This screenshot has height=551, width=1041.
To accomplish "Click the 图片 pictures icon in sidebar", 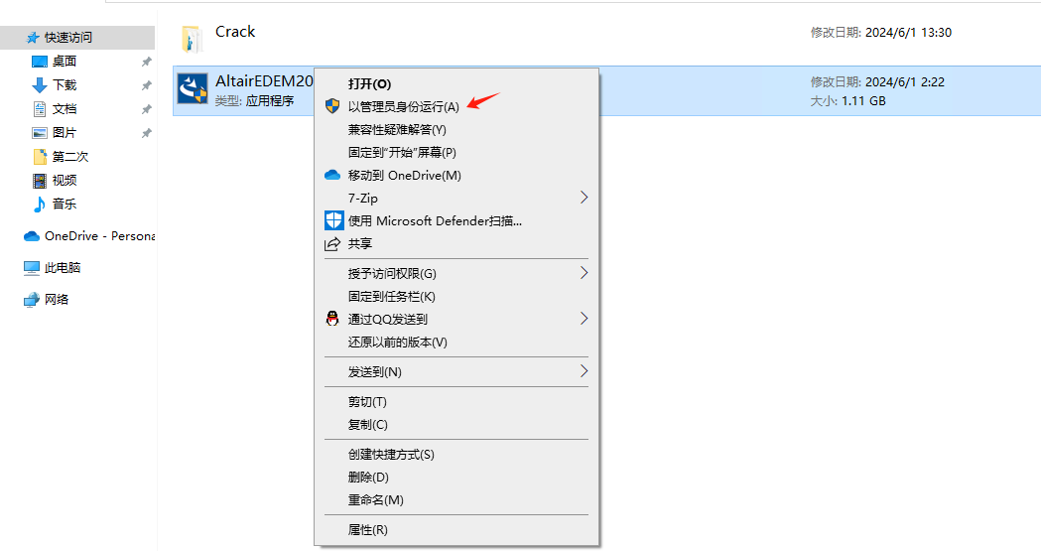I will (40, 133).
